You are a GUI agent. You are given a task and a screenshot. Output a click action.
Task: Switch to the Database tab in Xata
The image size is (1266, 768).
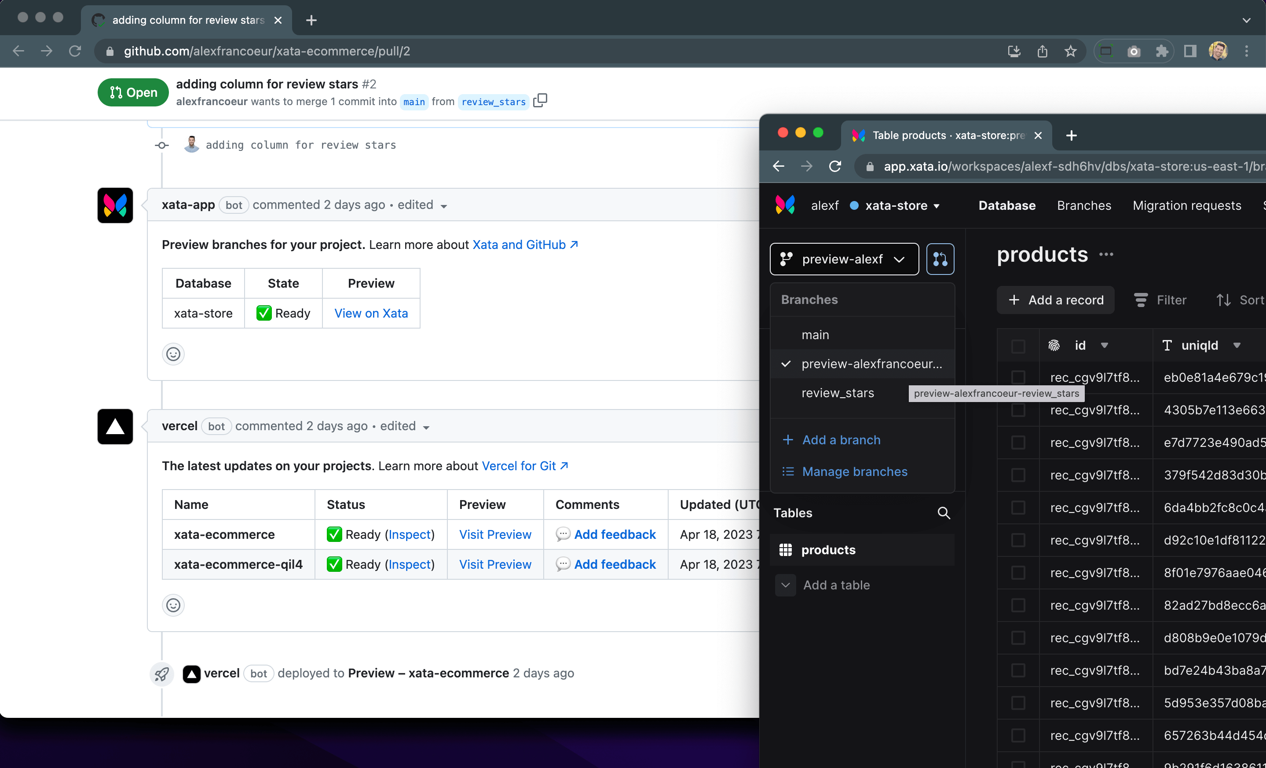coord(1007,205)
